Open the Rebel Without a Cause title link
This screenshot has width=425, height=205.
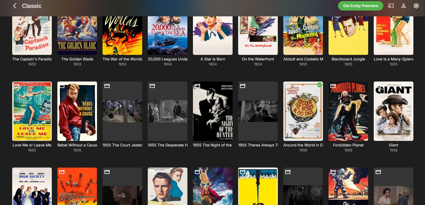point(77,145)
